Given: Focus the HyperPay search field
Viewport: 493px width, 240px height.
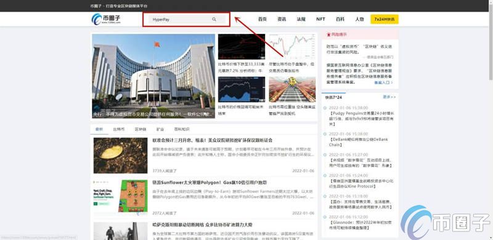Looking at the screenshot, I should coord(187,20).
